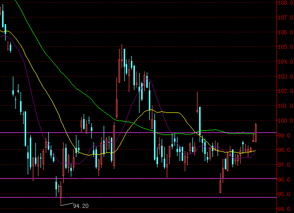Click the red candle with wick reaching 102

pyautogui.click(x=197, y=103)
